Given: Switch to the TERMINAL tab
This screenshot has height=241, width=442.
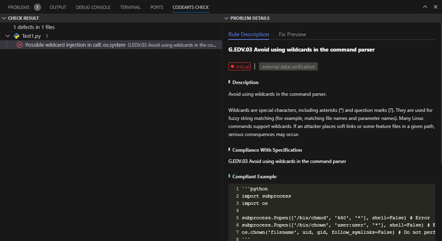Looking at the screenshot, I should (x=130, y=7).
